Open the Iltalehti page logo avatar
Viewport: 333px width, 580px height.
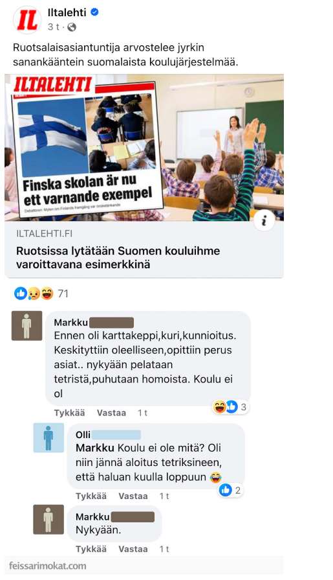click(27, 19)
